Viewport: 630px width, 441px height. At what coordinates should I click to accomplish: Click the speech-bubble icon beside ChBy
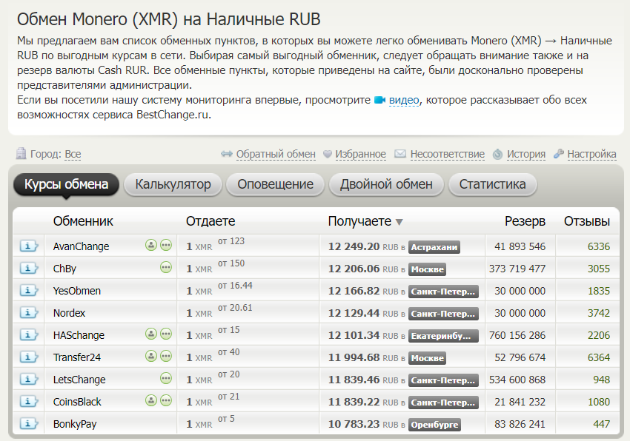click(166, 267)
